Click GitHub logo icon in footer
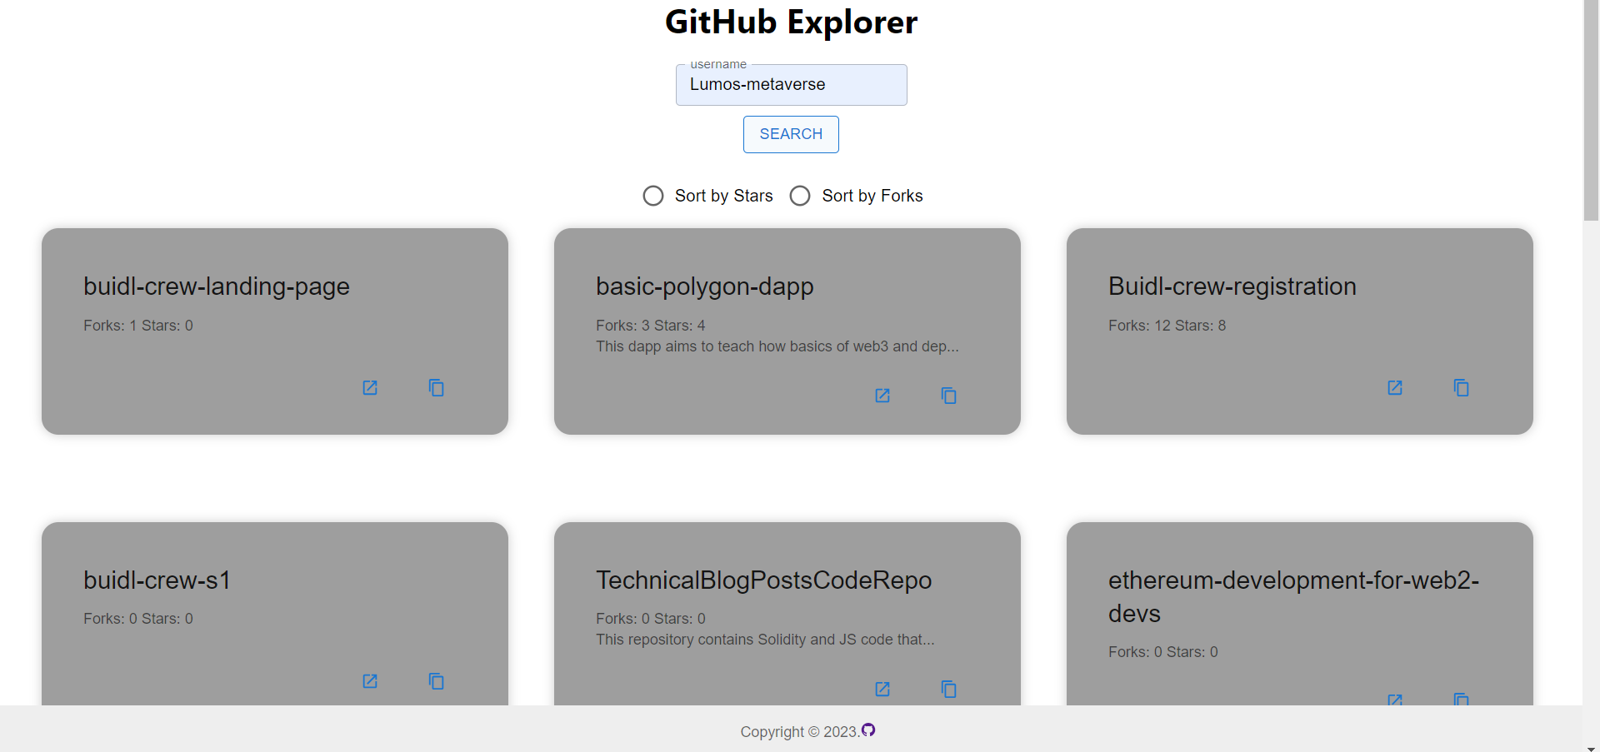The height and width of the screenshot is (752, 1600). (x=868, y=730)
